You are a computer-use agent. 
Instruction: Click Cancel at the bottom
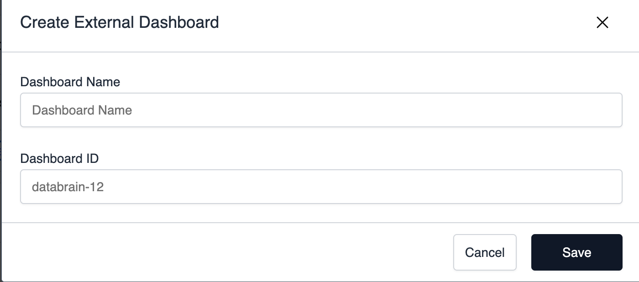click(485, 252)
